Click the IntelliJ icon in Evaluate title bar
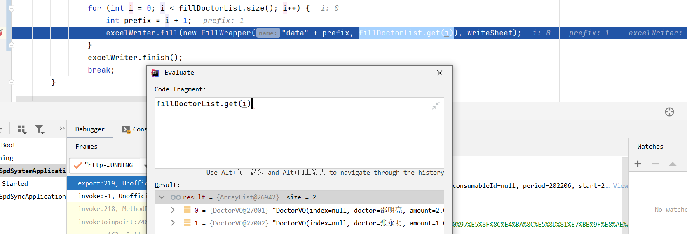 tap(155, 73)
